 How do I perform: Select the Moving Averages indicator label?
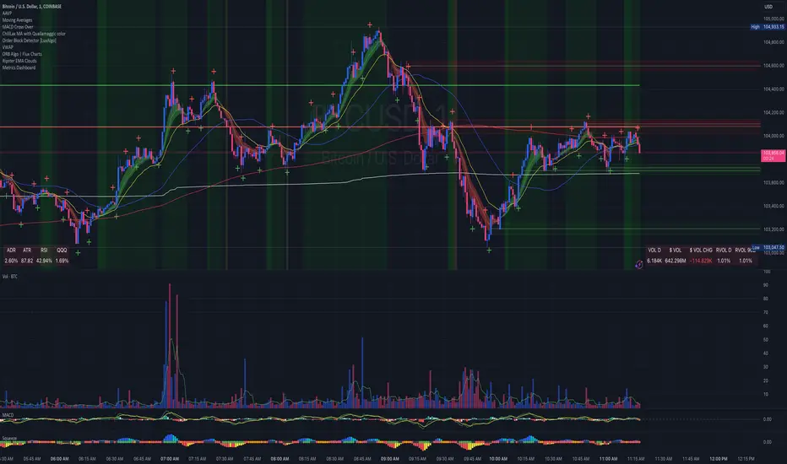(17, 20)
